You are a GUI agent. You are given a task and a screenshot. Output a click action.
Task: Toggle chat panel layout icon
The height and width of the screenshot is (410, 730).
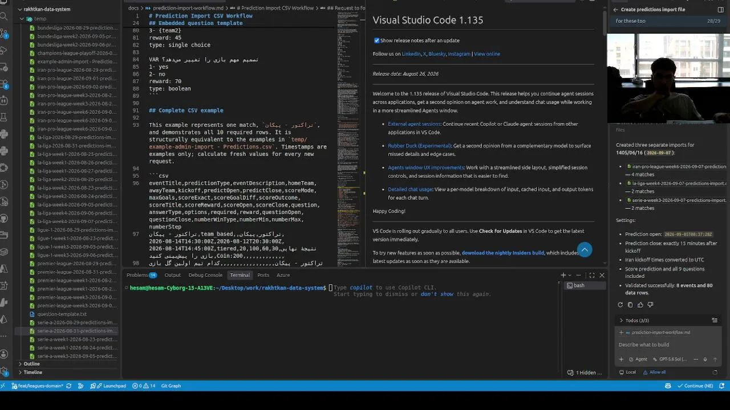[720, 10]
